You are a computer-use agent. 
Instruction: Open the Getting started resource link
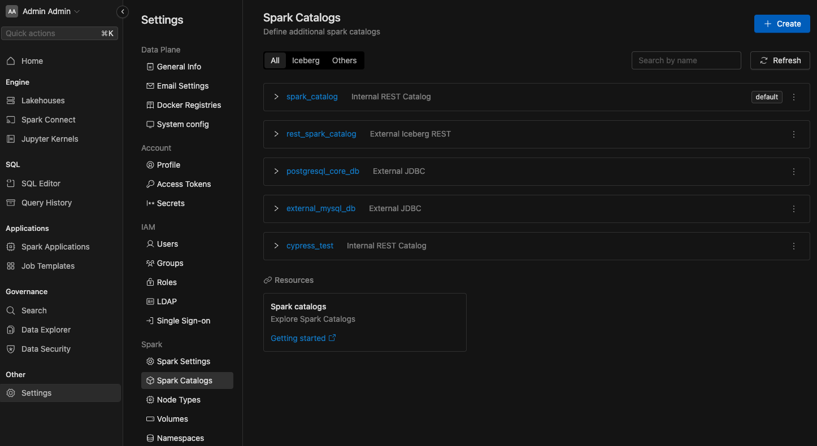pos(303,338)
